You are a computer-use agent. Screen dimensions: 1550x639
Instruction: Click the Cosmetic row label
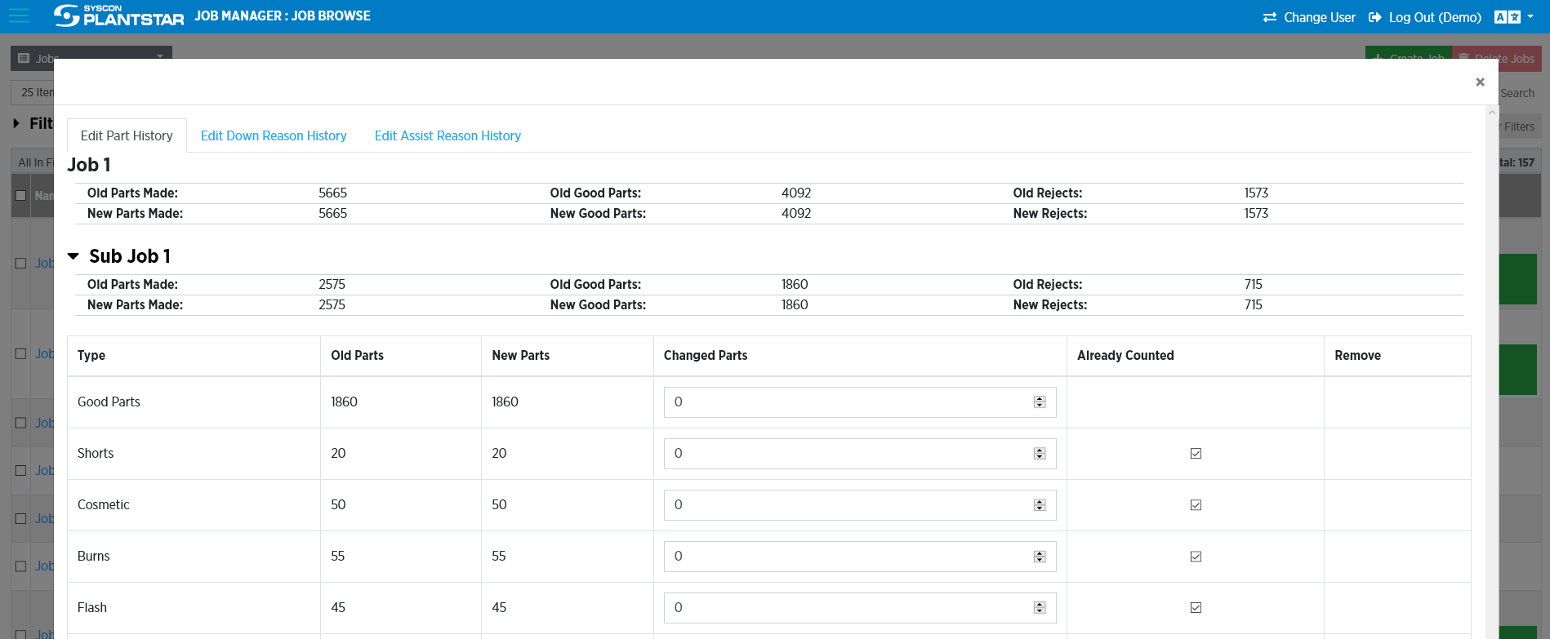pyautogui.click(x=104, y=505)
